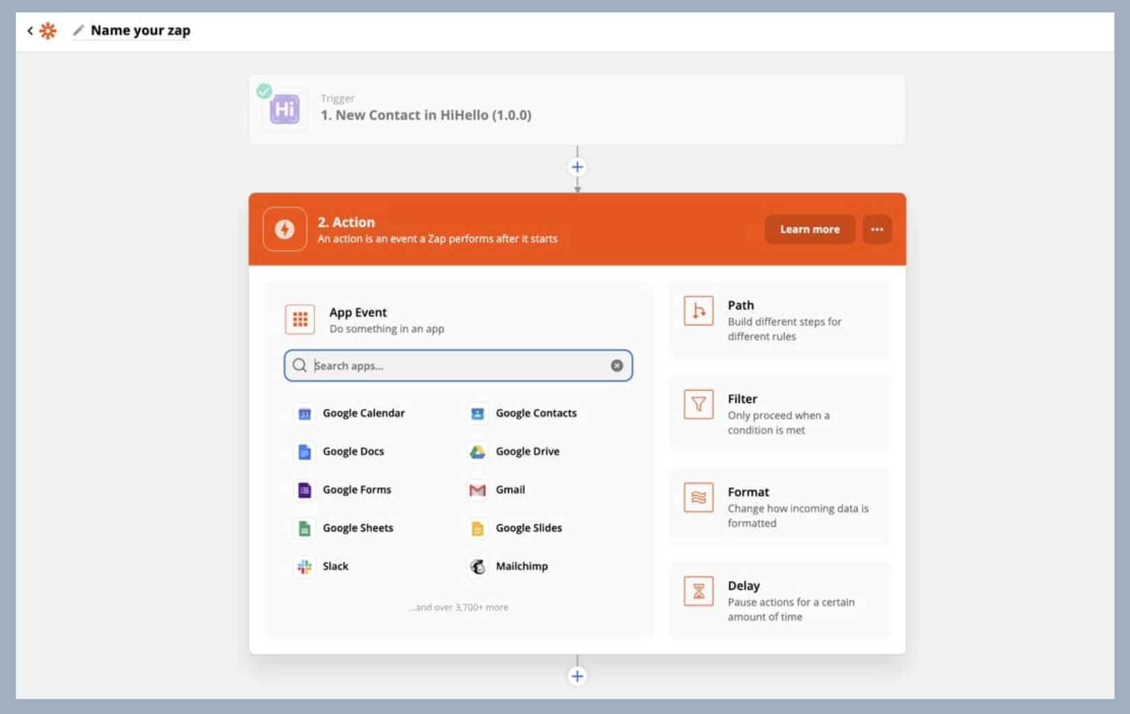Select the Filter option title
Image resolution: width=1130 pixels, height=714 pixels.
pyautogui.click(x=742, y=399)
